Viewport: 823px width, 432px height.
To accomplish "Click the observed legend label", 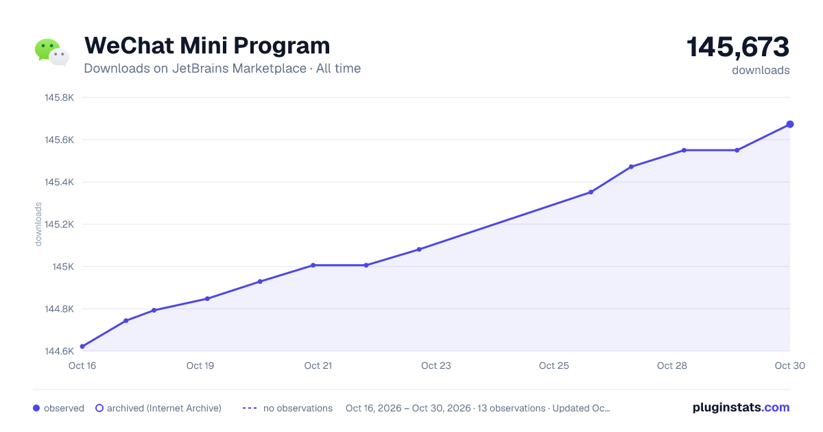I will 64,408.
